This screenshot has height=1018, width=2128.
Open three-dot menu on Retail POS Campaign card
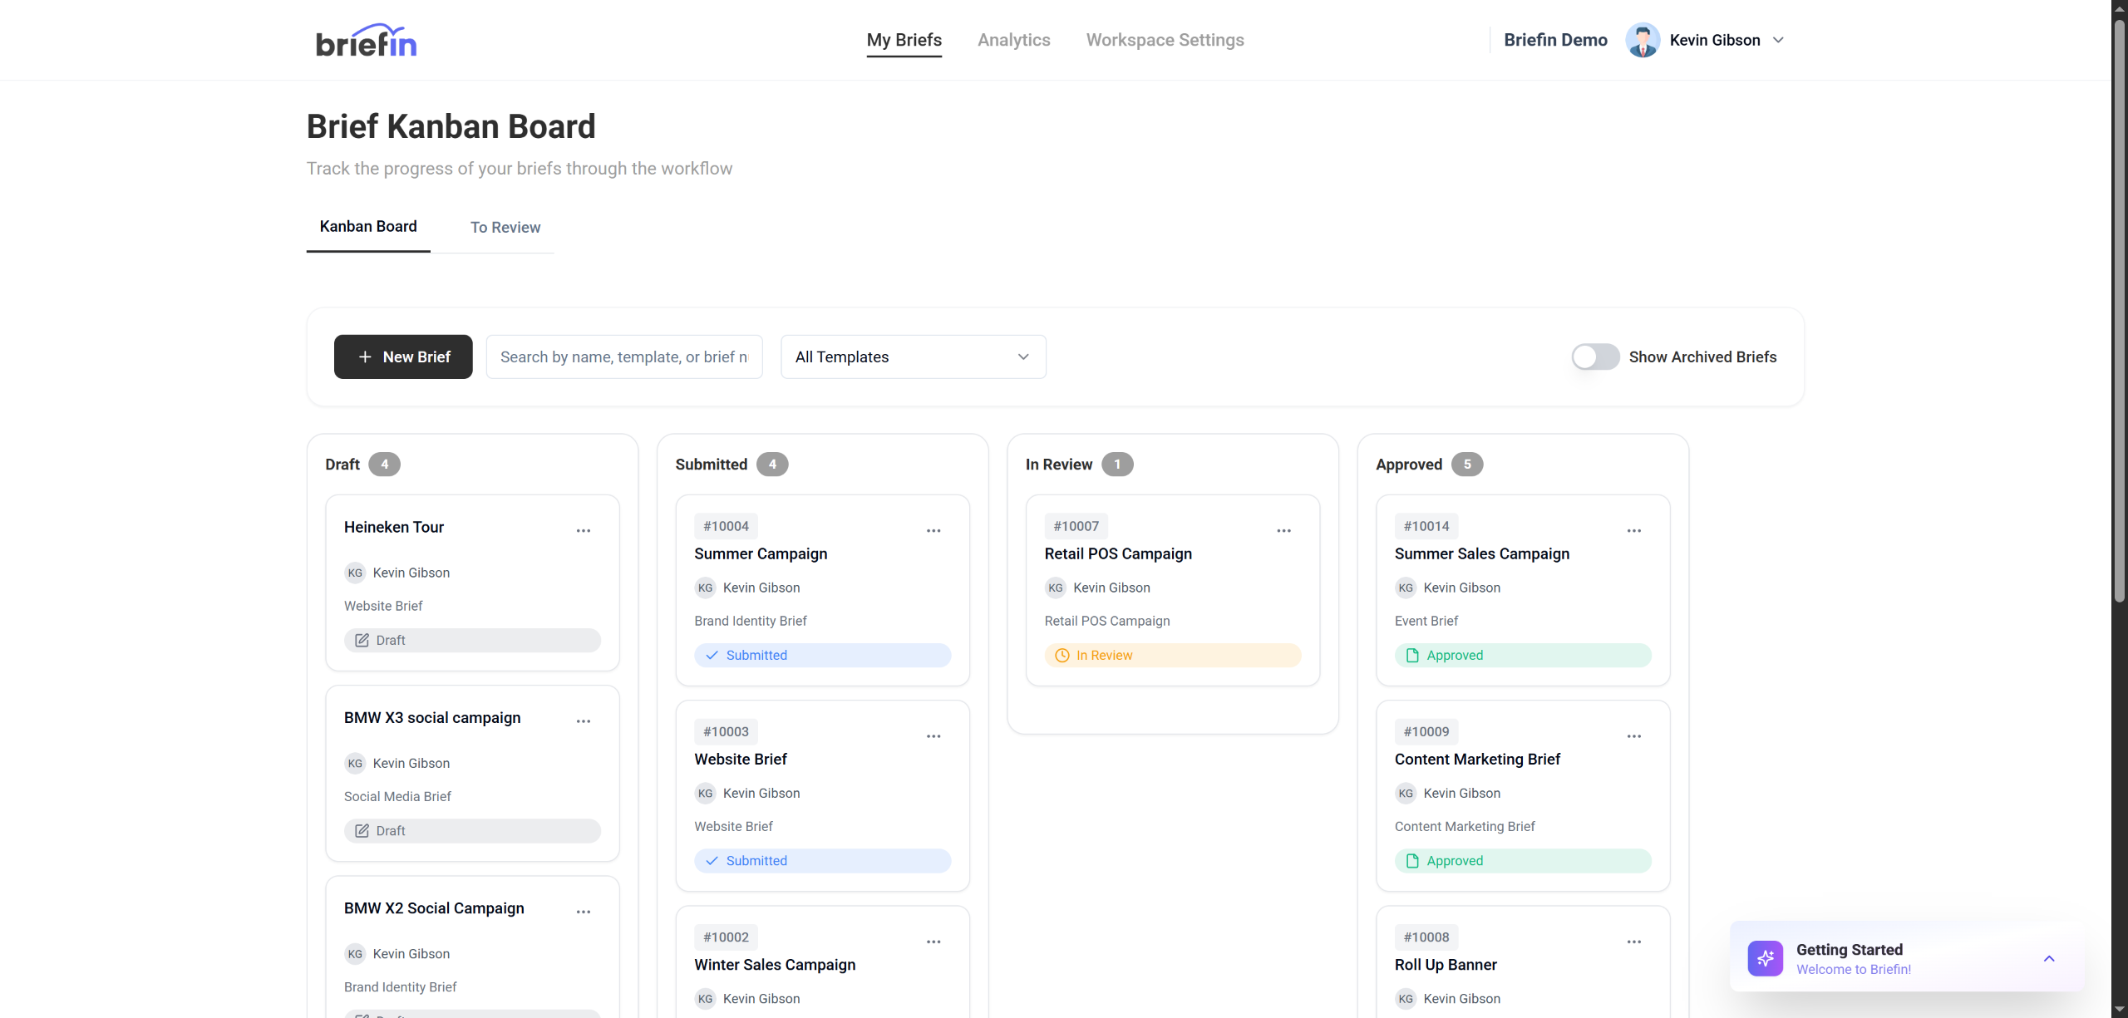(x=1283, y=530)
